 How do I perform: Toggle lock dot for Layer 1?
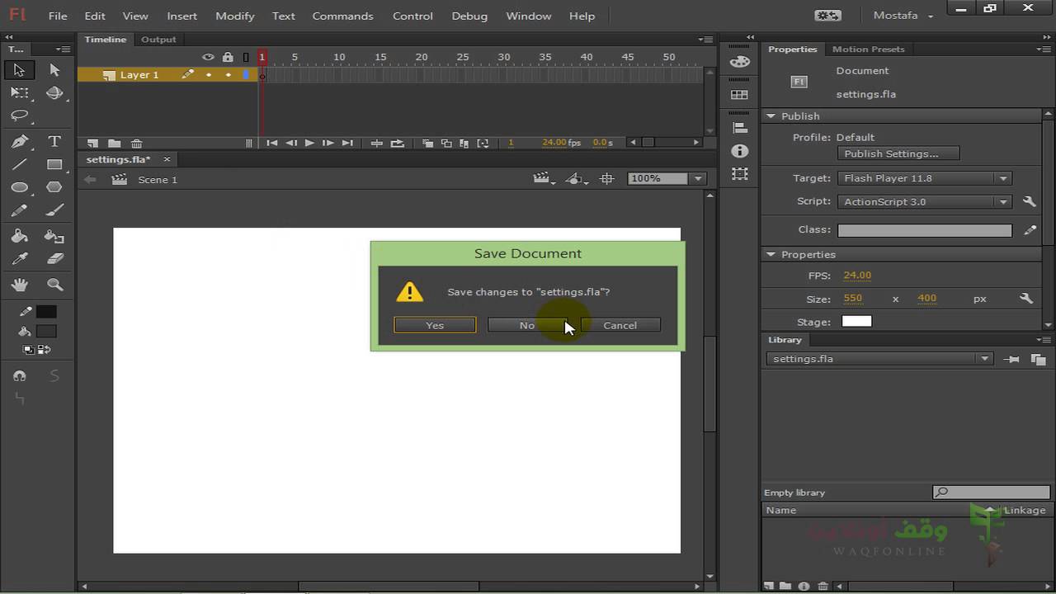point(229,75)
